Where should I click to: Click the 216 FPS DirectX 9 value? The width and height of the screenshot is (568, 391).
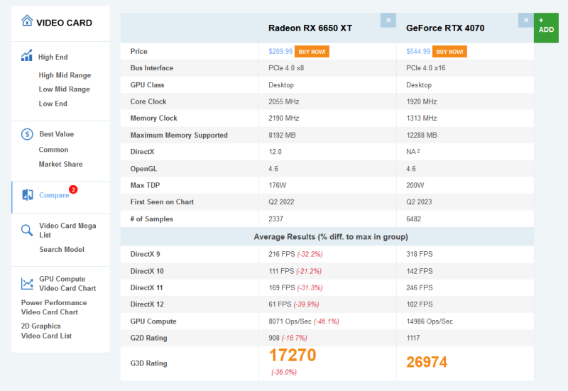tap(281, 254)
